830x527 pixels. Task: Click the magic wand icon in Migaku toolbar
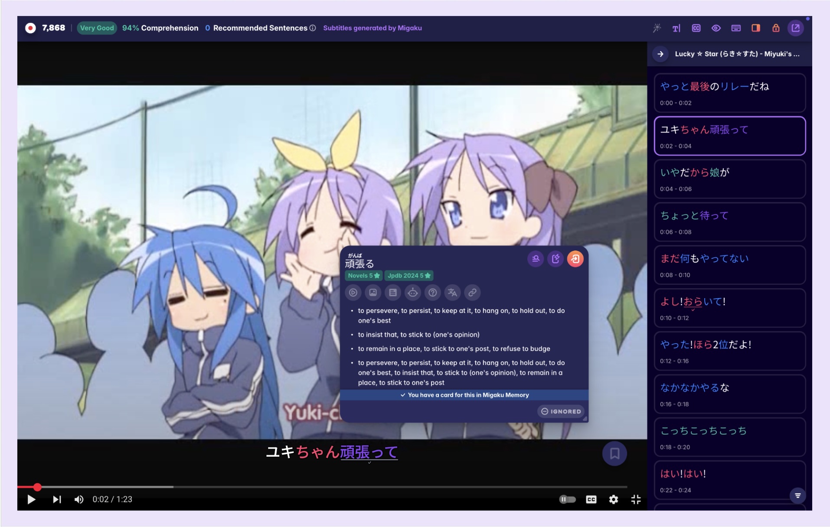657,28
